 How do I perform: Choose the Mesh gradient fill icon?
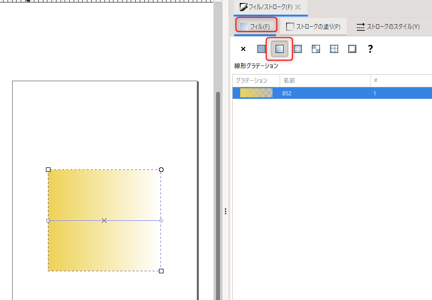click(316, 49)
